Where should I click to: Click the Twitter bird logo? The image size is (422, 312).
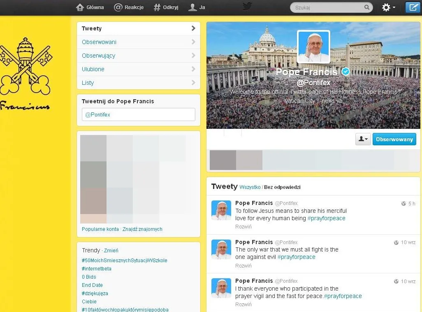pos(247,7)
